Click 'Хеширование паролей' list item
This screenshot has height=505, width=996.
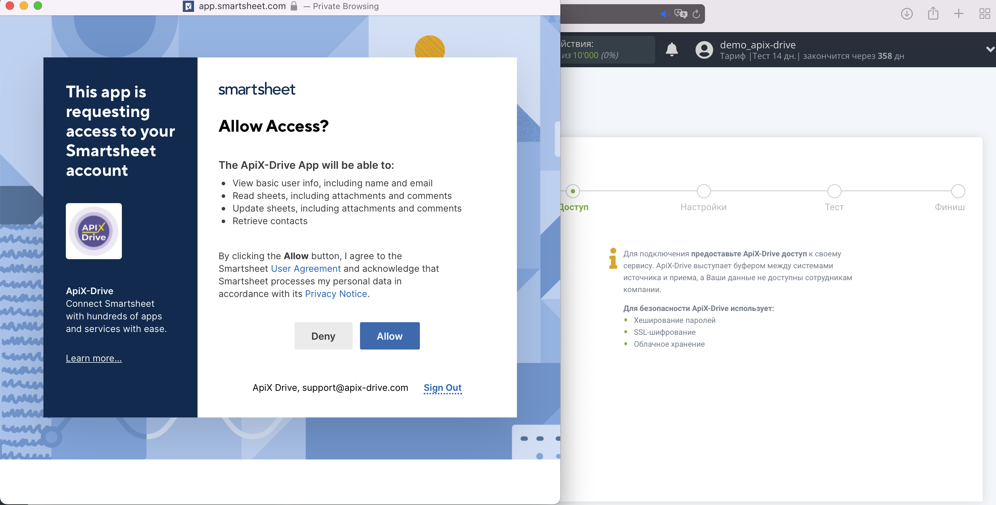[674, 320]
